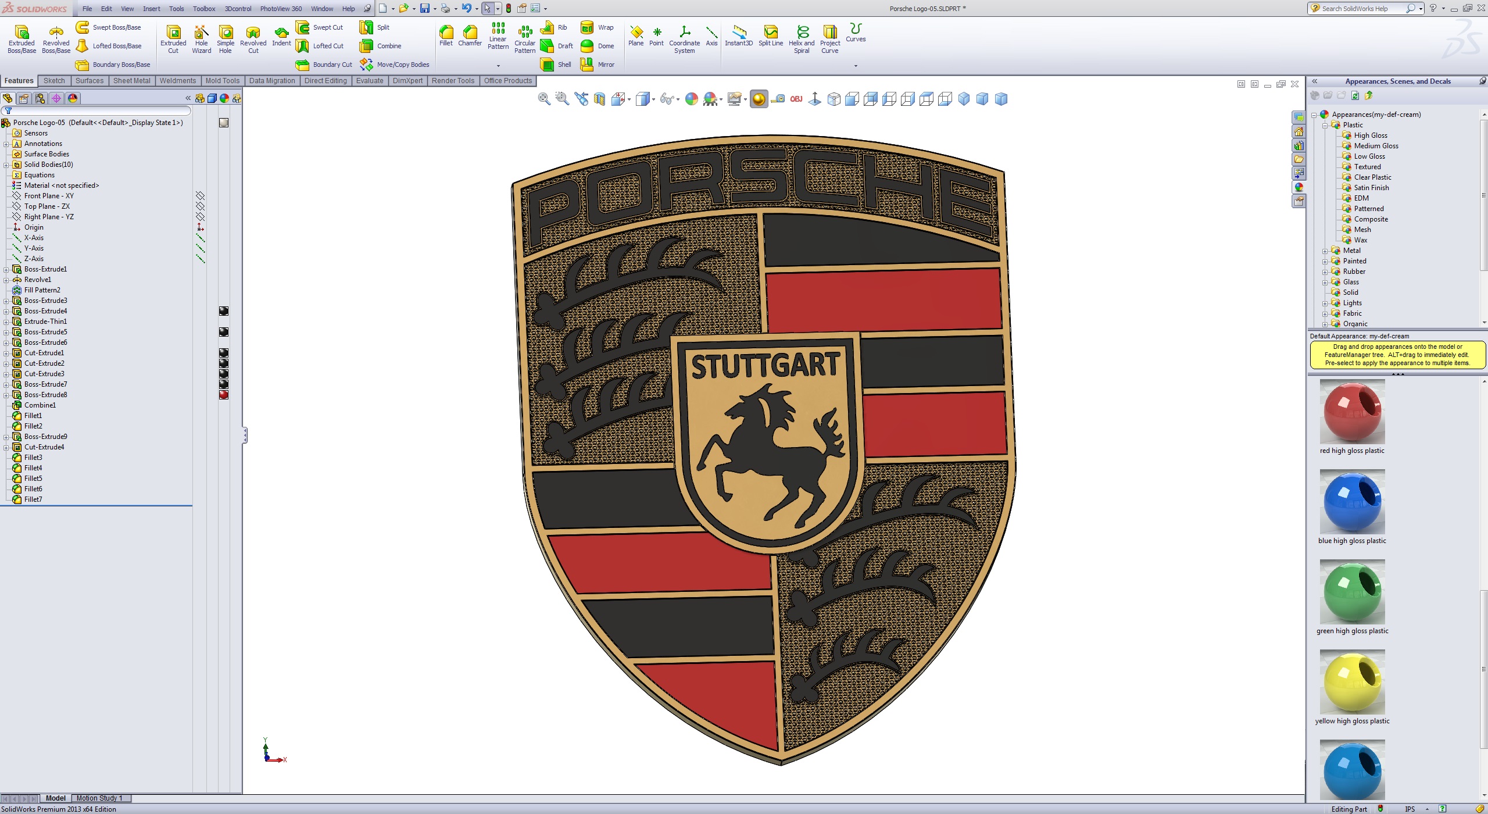1488x814 pixels.
Task: Choose the Revolved Cut tool
Action: [253, 39]
